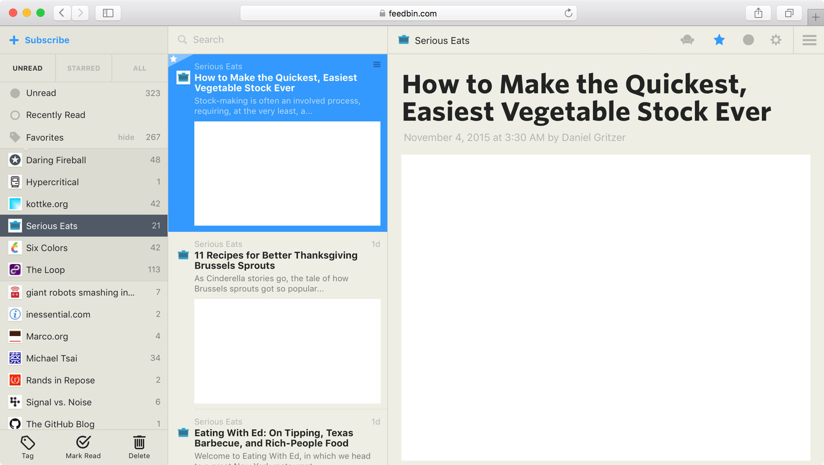Viewport: 824px width, 465px height.
Task: Click the Mark Read checkmark button
Action: [x=83, y=447]
